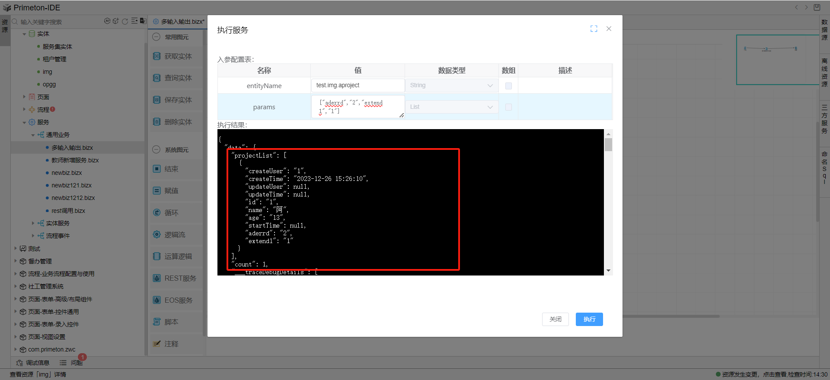Click the entityName value input field

(358, 85)
